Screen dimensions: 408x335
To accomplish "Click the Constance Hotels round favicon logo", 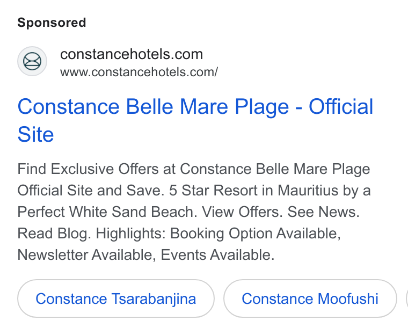I will (32, 61).
